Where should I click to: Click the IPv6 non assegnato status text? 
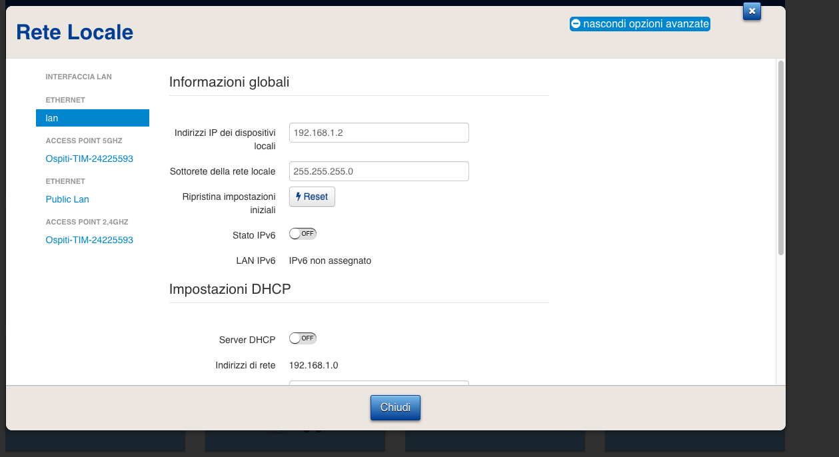tap(330, 260)
